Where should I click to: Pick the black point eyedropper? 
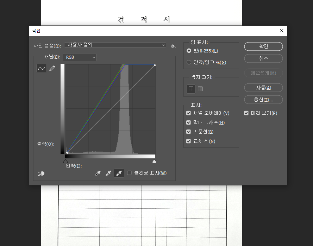[x=98, y=173]
